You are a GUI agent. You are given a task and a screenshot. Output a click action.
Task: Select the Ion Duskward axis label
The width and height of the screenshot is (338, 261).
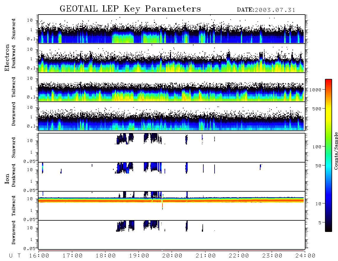(x=14, y=175)
